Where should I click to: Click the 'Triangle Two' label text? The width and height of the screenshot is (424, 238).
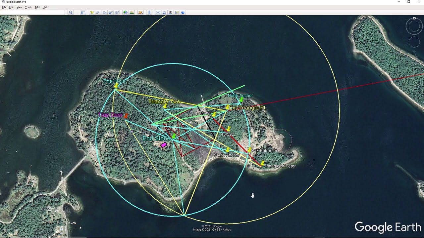point(164,101)
